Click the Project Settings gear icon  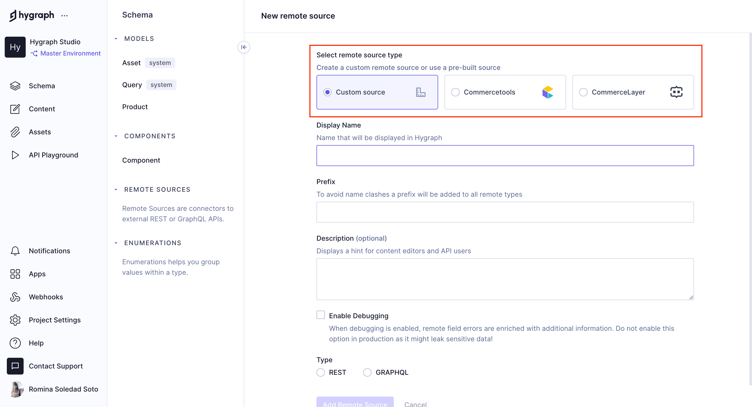click(15, 320)
